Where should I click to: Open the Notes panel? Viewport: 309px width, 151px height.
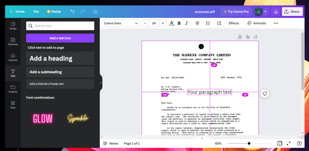(x=111, y=143)
